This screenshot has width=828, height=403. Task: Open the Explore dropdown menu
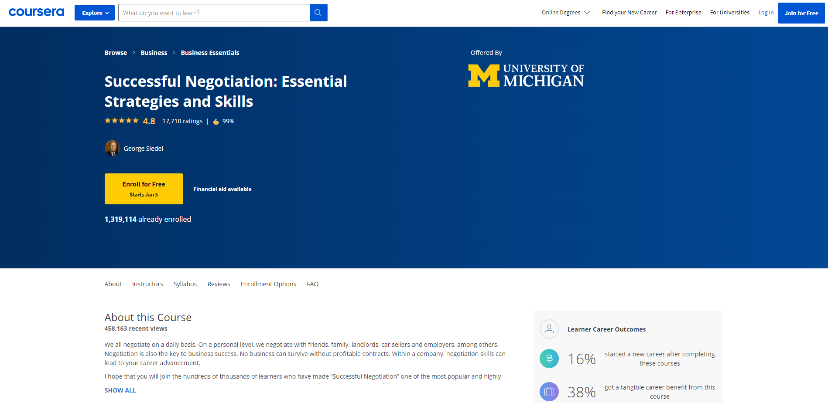point(95,13)
